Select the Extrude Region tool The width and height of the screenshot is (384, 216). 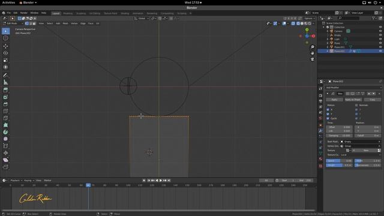click(5, 90)
